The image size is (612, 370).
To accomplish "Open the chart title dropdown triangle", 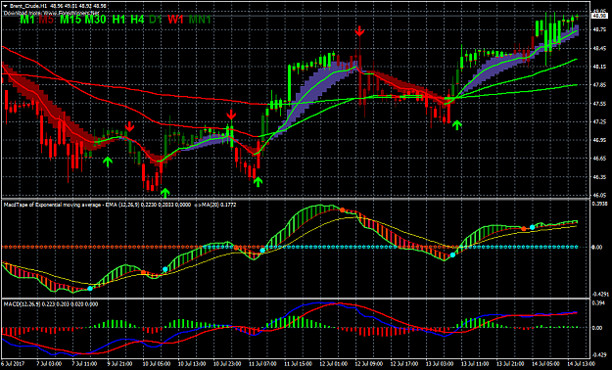I will tap(5, 6).
